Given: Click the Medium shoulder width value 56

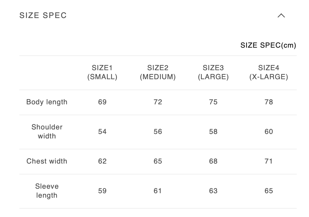Looking at the screenshot, I should [158, 132].
